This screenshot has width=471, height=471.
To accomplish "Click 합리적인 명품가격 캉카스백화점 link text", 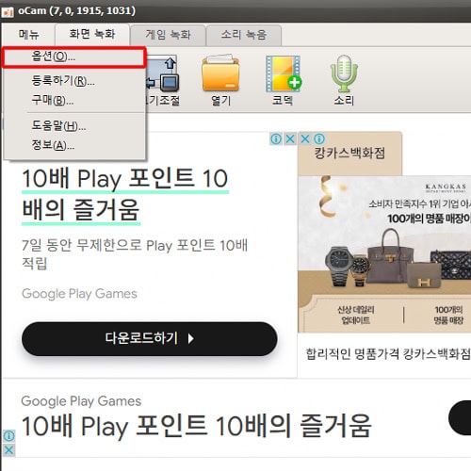I will coord(388,354).
